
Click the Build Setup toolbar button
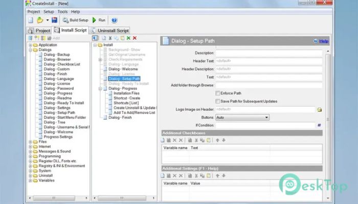point(75,20)
